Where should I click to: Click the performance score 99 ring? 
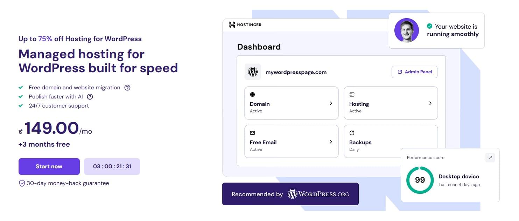(420, 180)
